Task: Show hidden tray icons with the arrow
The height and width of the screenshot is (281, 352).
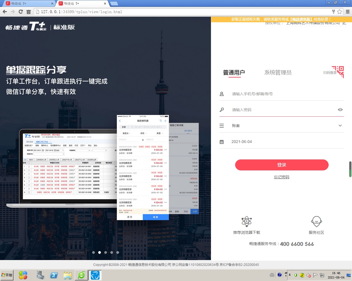Action: tap(290, 275)
